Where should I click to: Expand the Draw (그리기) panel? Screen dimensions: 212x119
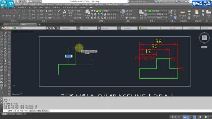[x=14, y=21]
